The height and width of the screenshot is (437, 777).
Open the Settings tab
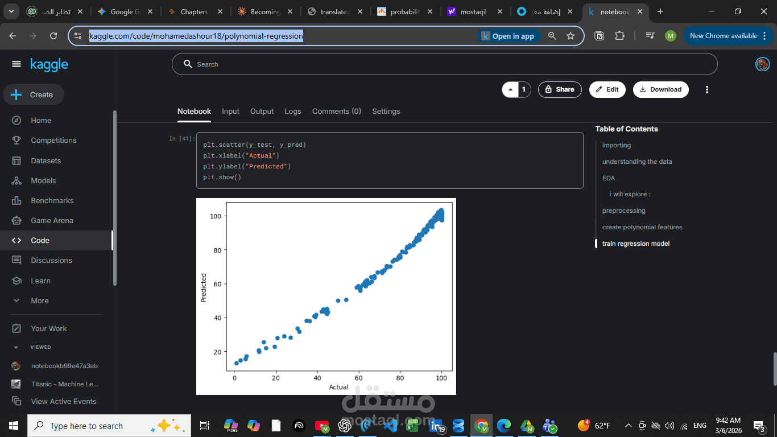pyautogui.click(x=386, y=112)
